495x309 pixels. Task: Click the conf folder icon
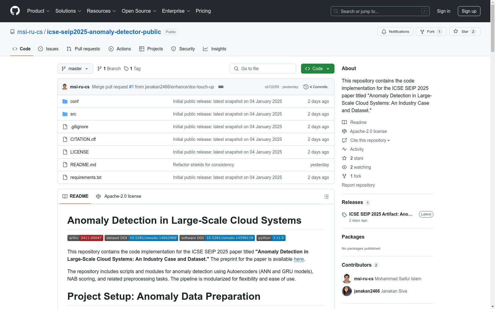(x=65, y=101)
